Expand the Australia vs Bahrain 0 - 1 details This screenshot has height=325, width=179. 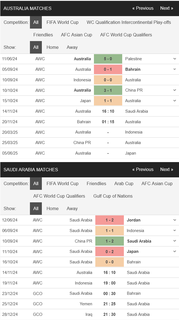point(175,69)
